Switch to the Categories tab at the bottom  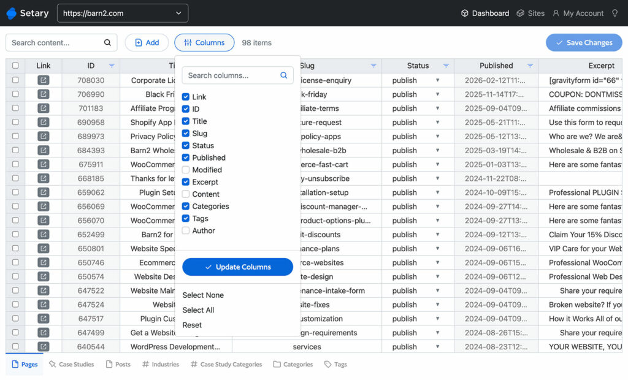293,365
